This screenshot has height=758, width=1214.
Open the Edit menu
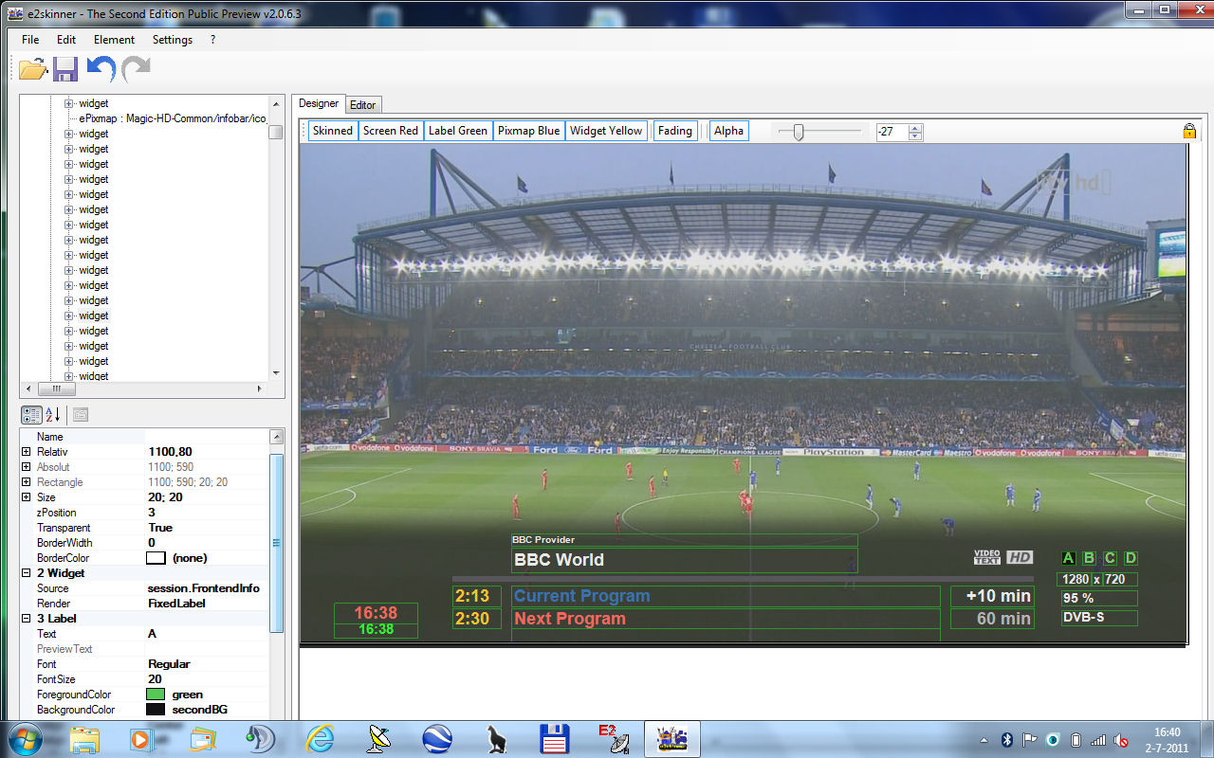pos(66,40)
